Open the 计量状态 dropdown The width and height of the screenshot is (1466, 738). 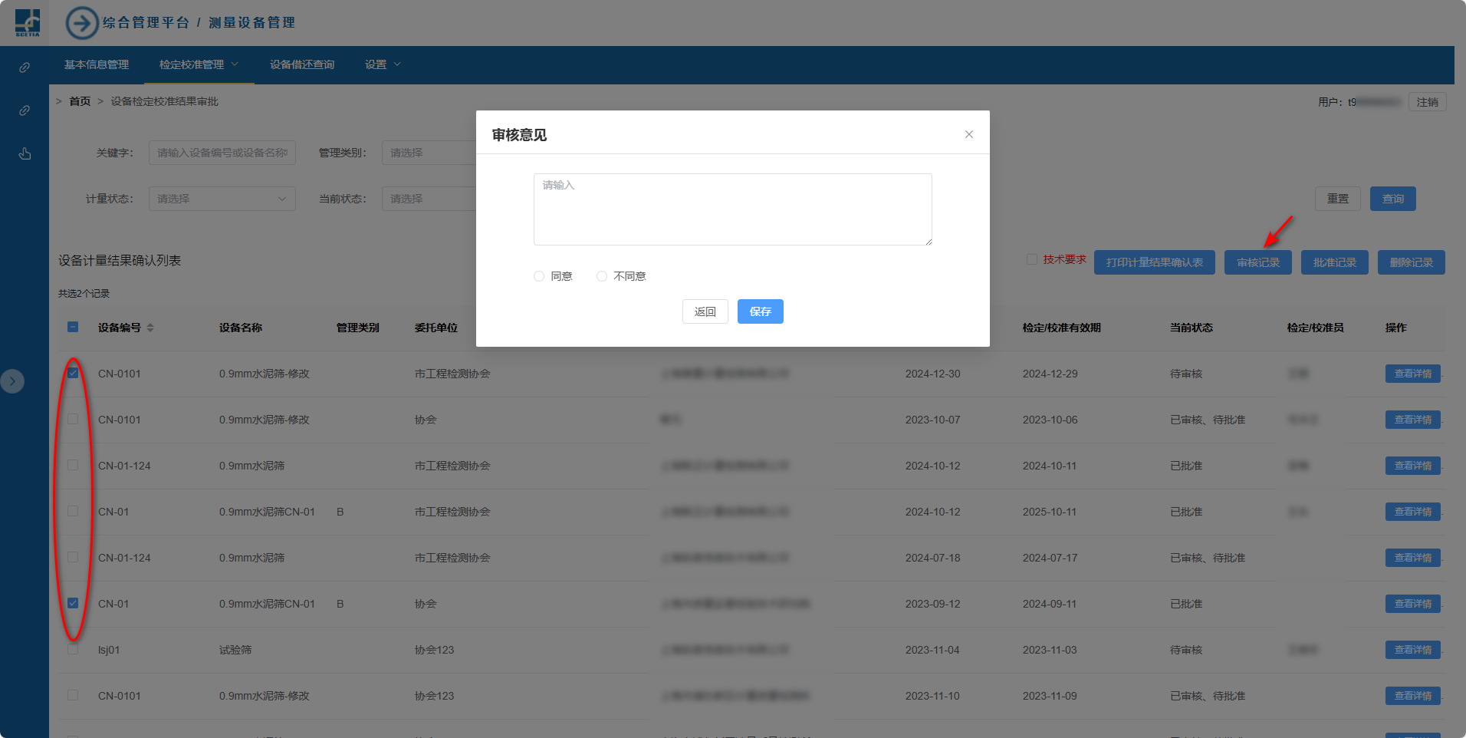(222, 199)
